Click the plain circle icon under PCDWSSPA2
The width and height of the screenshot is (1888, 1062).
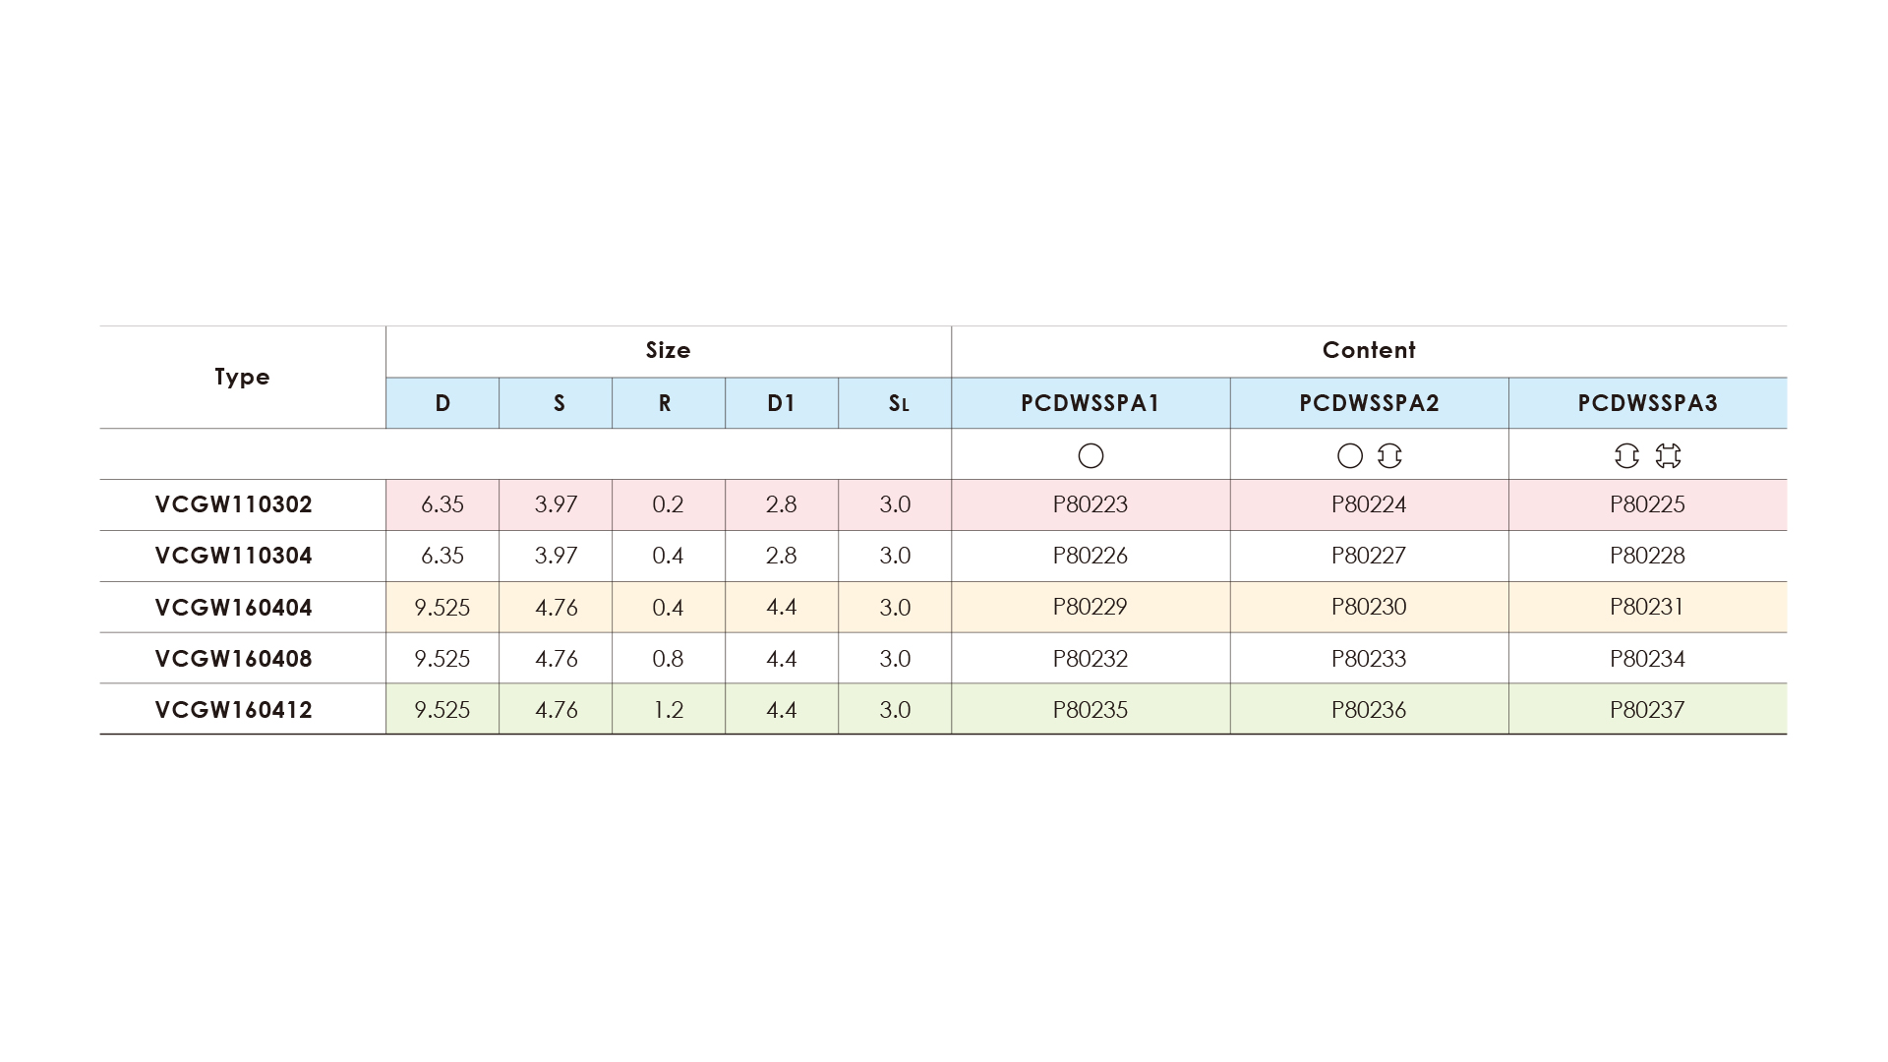1350,455
